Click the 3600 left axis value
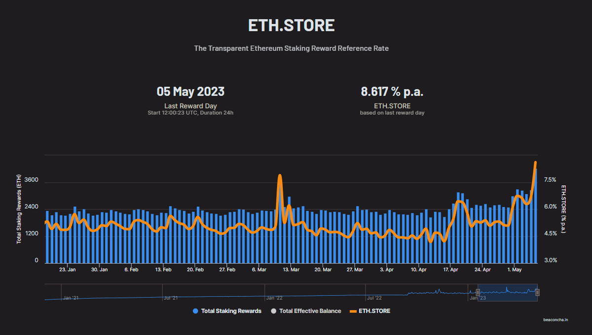 (x=31, y=180)
